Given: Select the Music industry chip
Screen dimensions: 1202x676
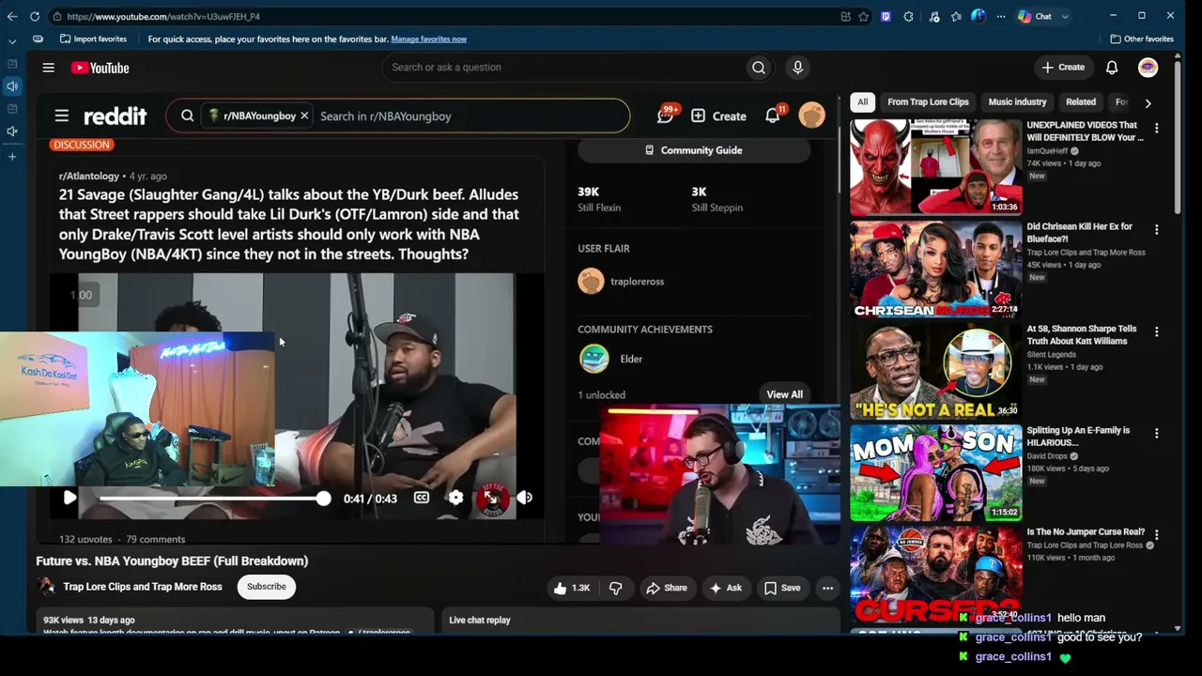Looking at the screenshot, I should point(1017,102).
